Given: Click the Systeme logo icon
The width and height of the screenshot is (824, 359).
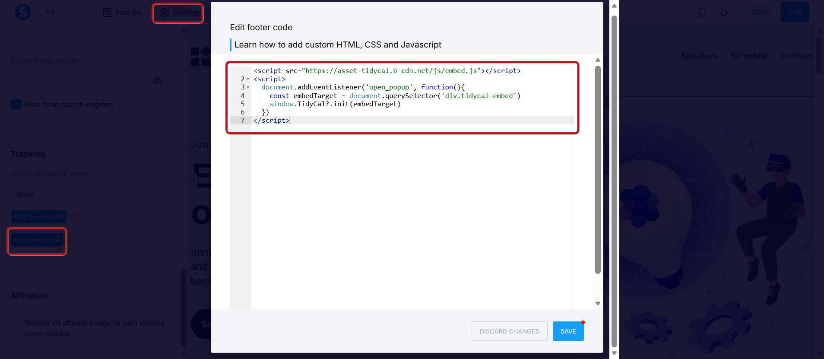Looking at the screenshot, I should click(22, 12).
